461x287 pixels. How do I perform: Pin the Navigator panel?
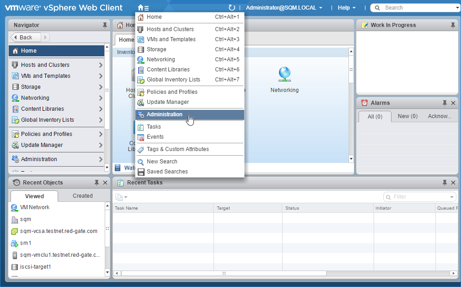[105, 25]
